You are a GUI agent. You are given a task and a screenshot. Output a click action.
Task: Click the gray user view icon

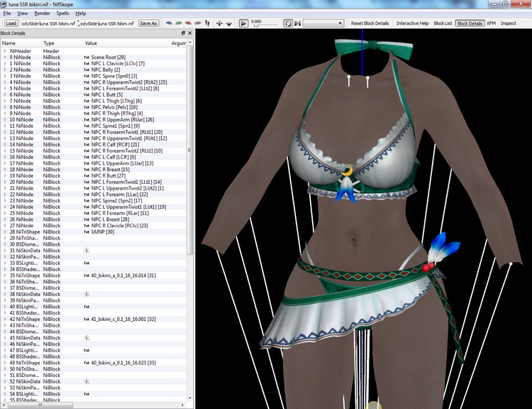(x=197, y=23)
